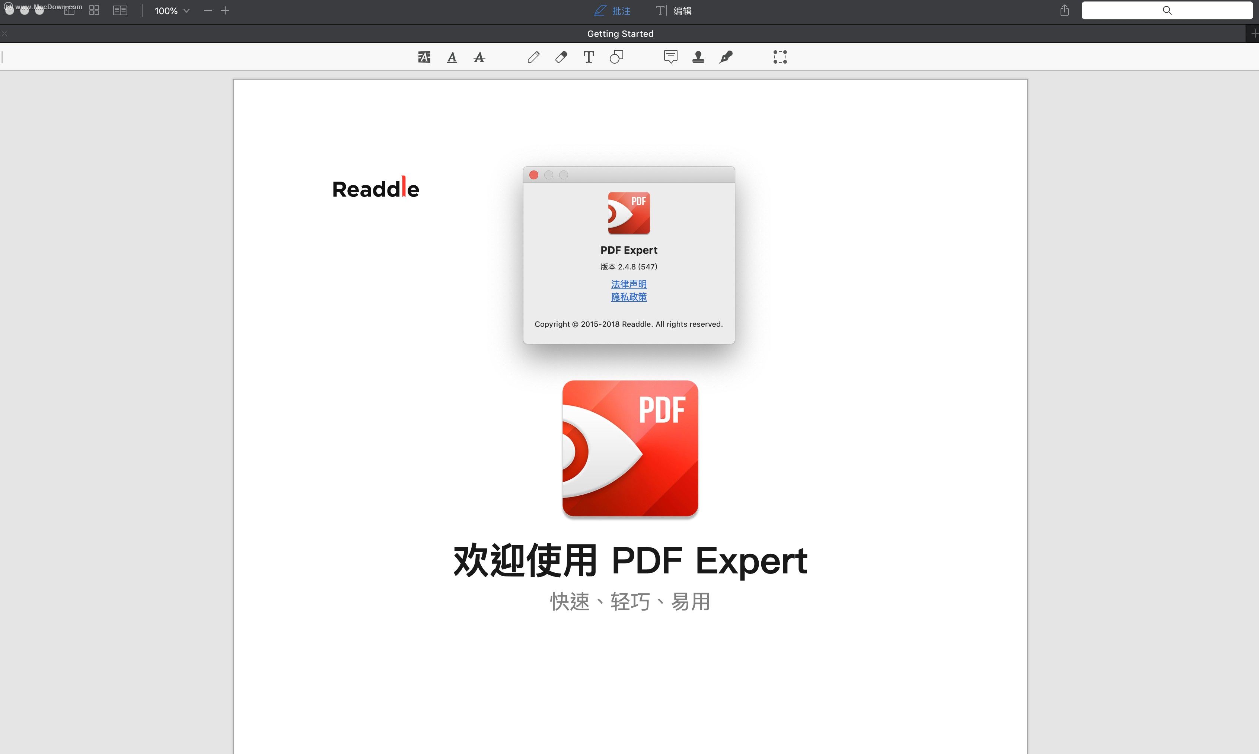The image size is (1259, 754).
Task: Open the 隐私政策 privacy policy link
Action: coord(629,297)
